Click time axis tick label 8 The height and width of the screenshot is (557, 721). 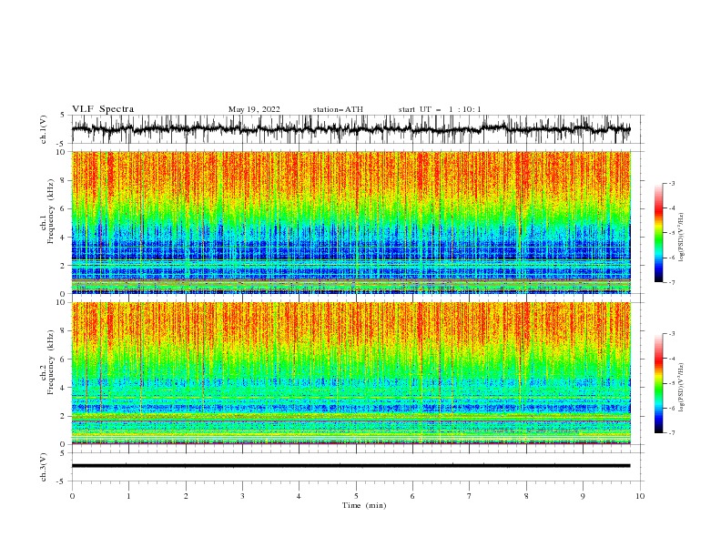pyautogui.click(x=526, y=496)
